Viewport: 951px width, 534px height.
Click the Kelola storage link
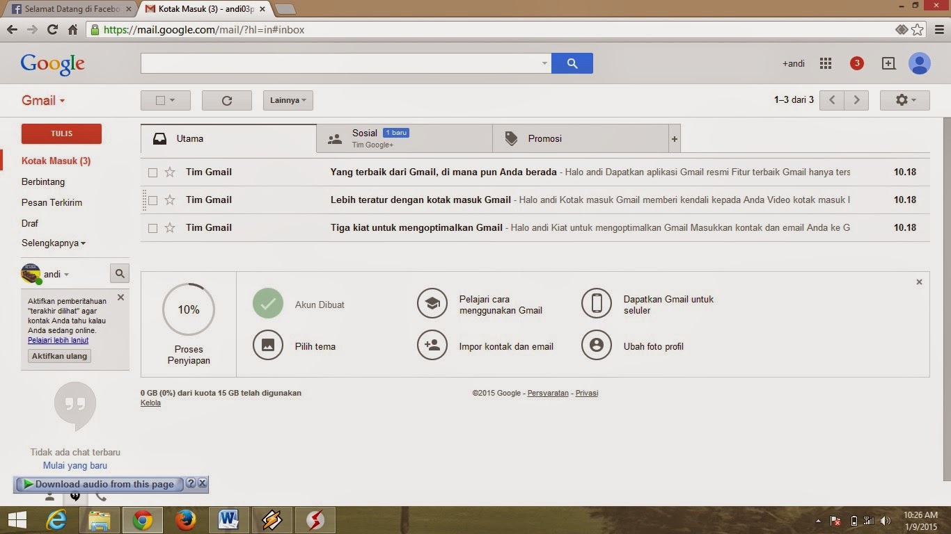point(150,403)
